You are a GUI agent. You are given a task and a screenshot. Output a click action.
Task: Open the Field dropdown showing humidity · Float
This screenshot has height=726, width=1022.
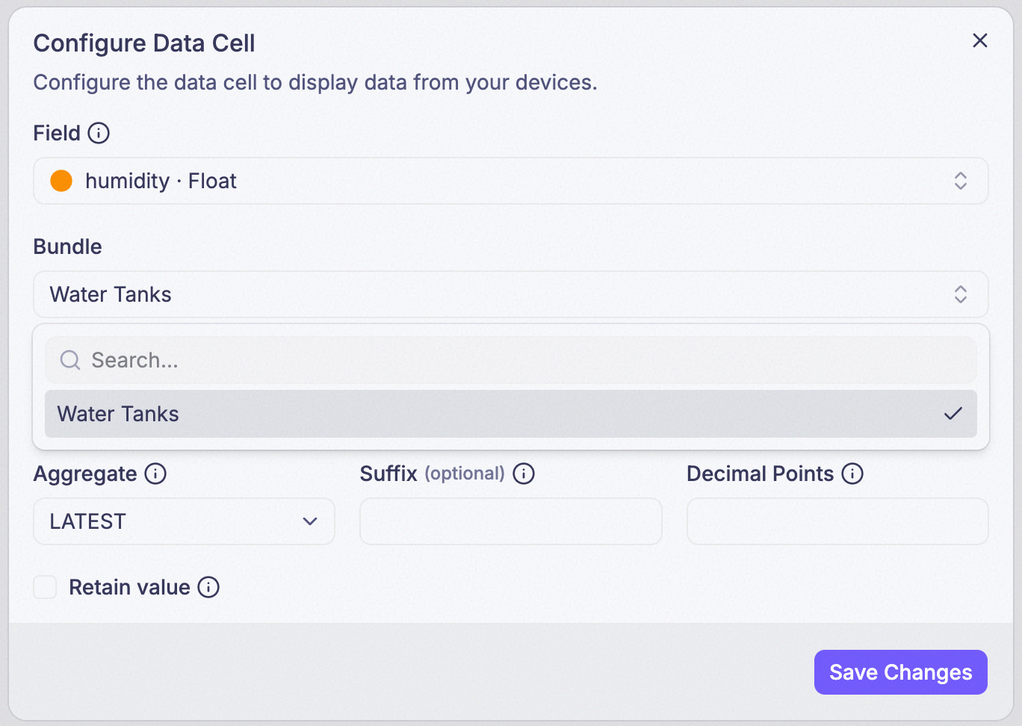pos(511,181)
